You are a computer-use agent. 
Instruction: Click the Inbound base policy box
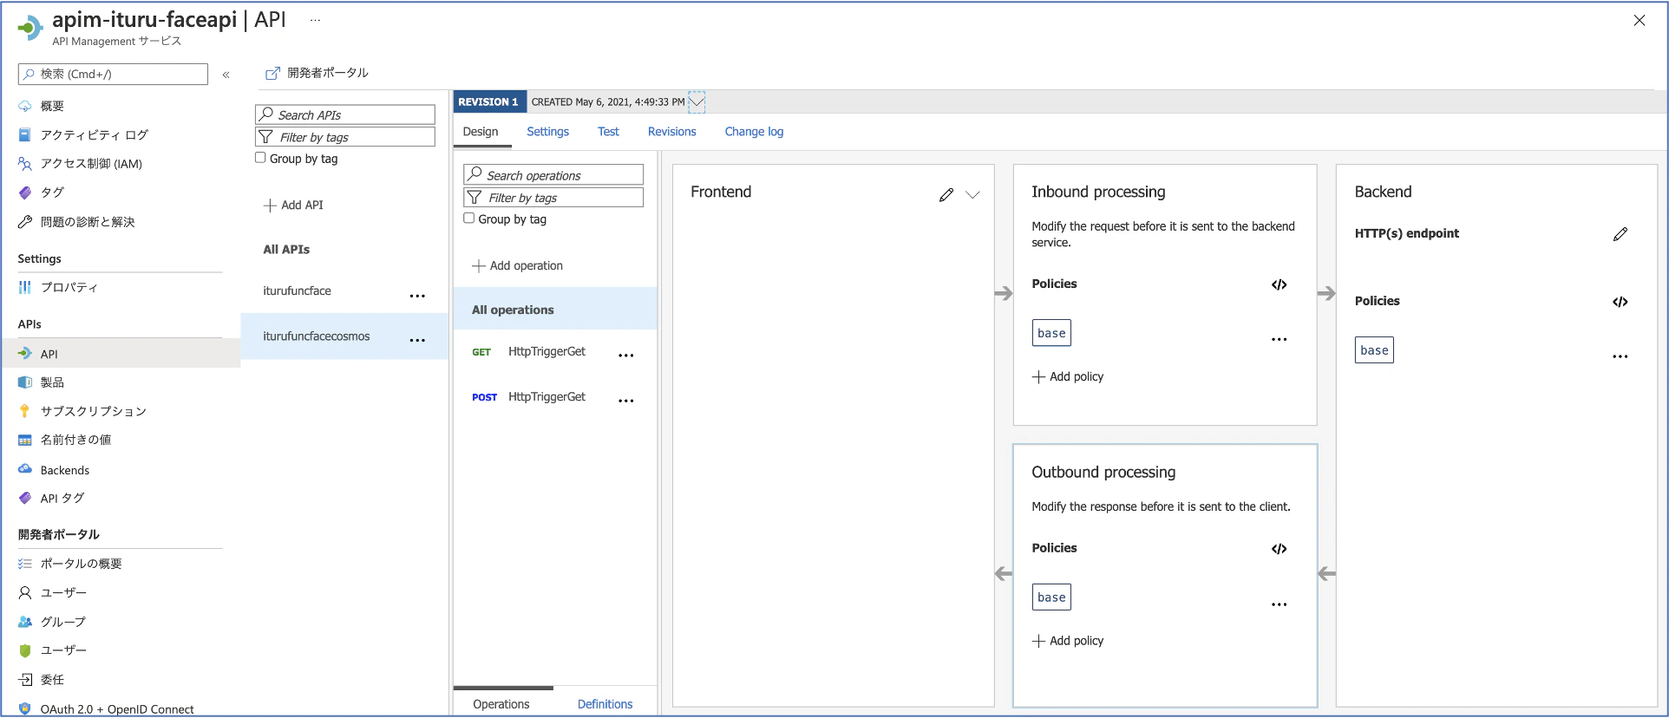(x=1051, y=333)
